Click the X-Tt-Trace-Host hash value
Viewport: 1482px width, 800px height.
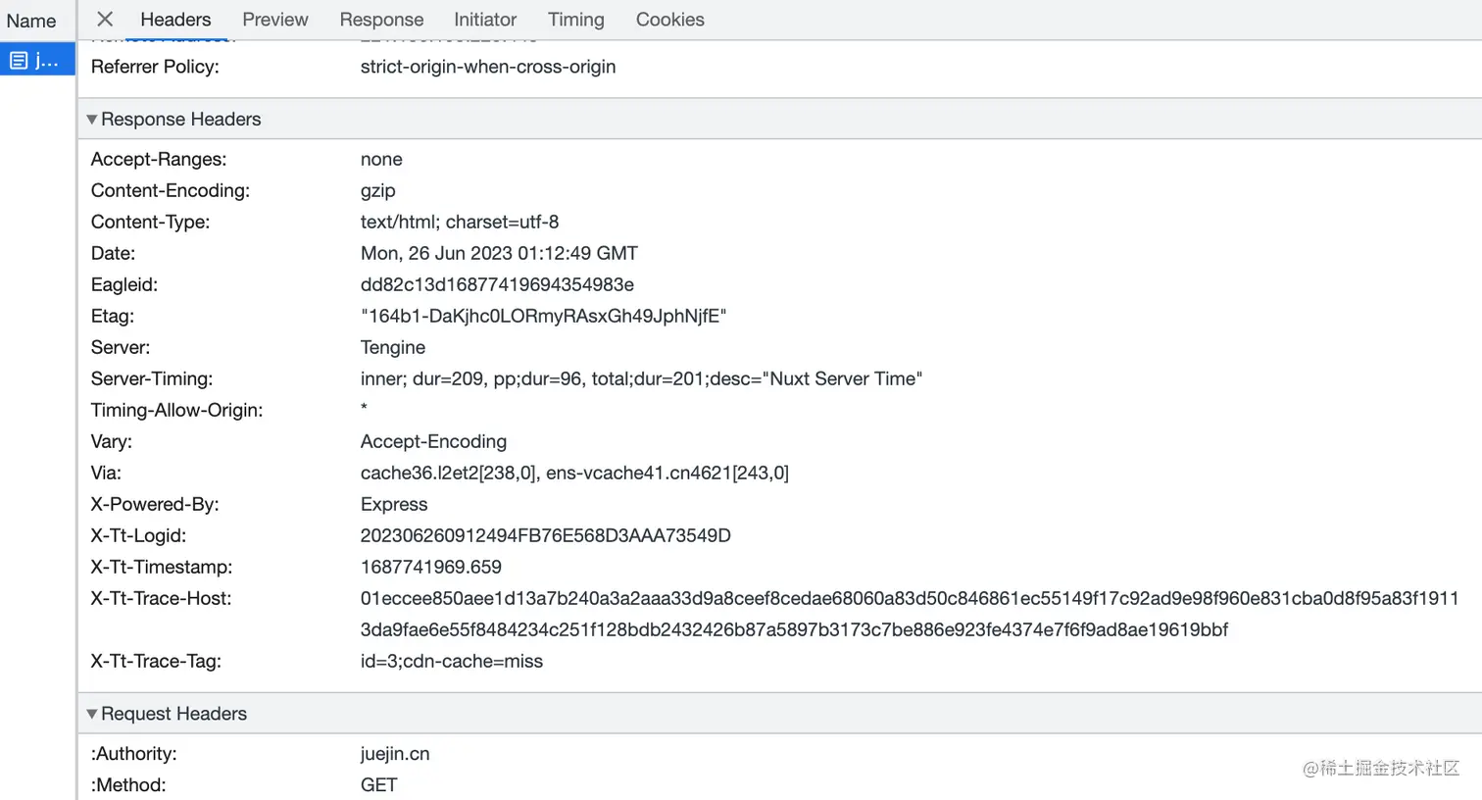(909, 614)
